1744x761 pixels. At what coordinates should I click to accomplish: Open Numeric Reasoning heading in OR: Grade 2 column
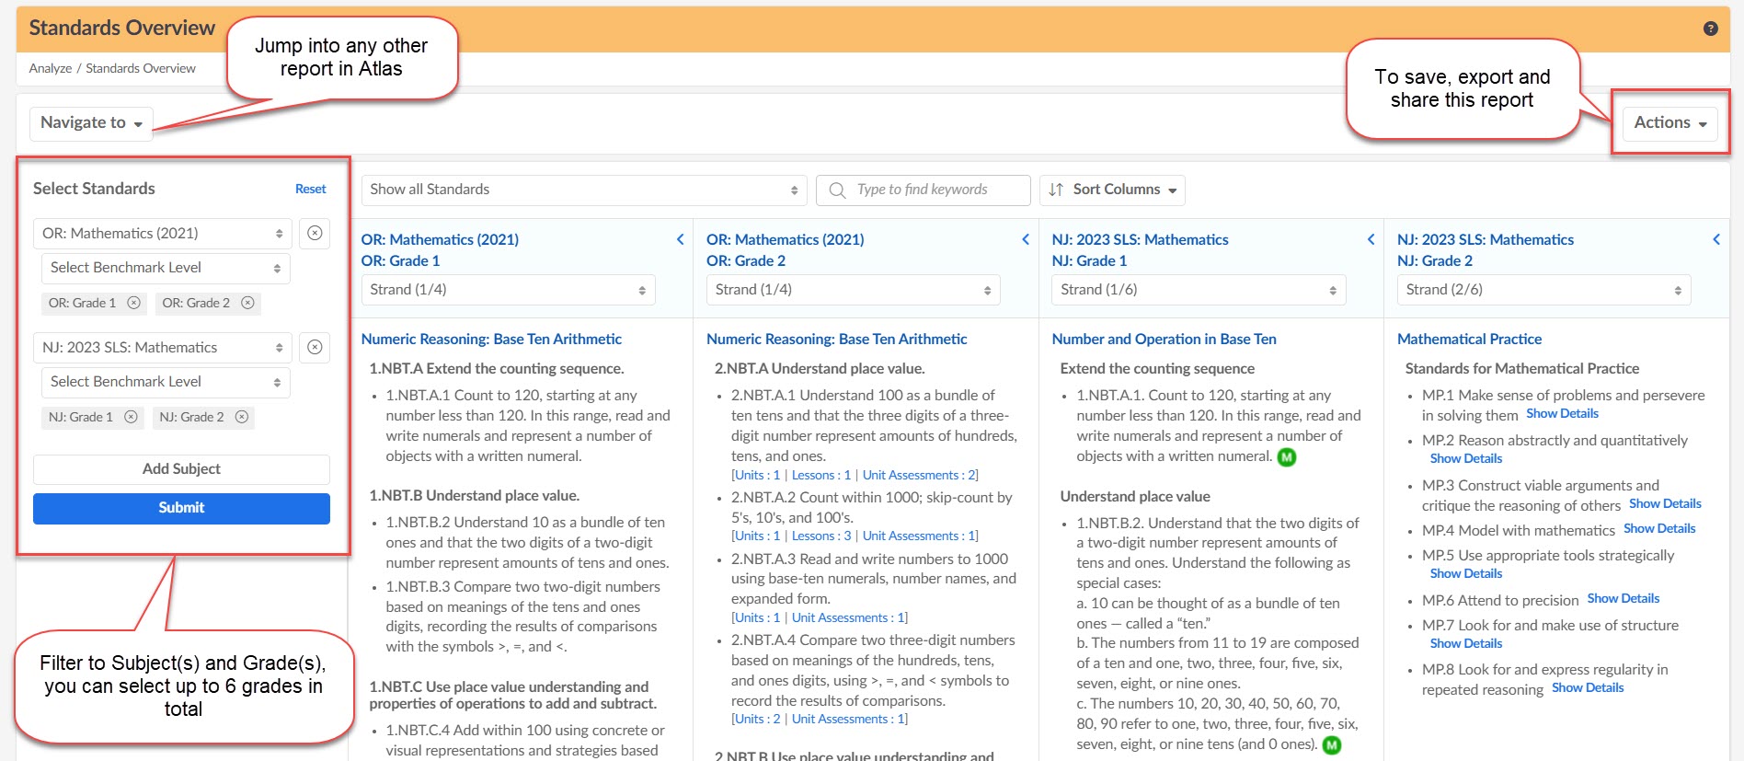point(836,340)
